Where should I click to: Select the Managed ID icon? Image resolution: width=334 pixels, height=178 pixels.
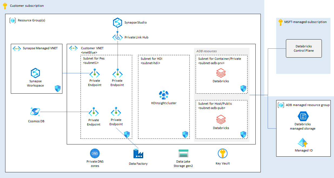pos(303,143)
